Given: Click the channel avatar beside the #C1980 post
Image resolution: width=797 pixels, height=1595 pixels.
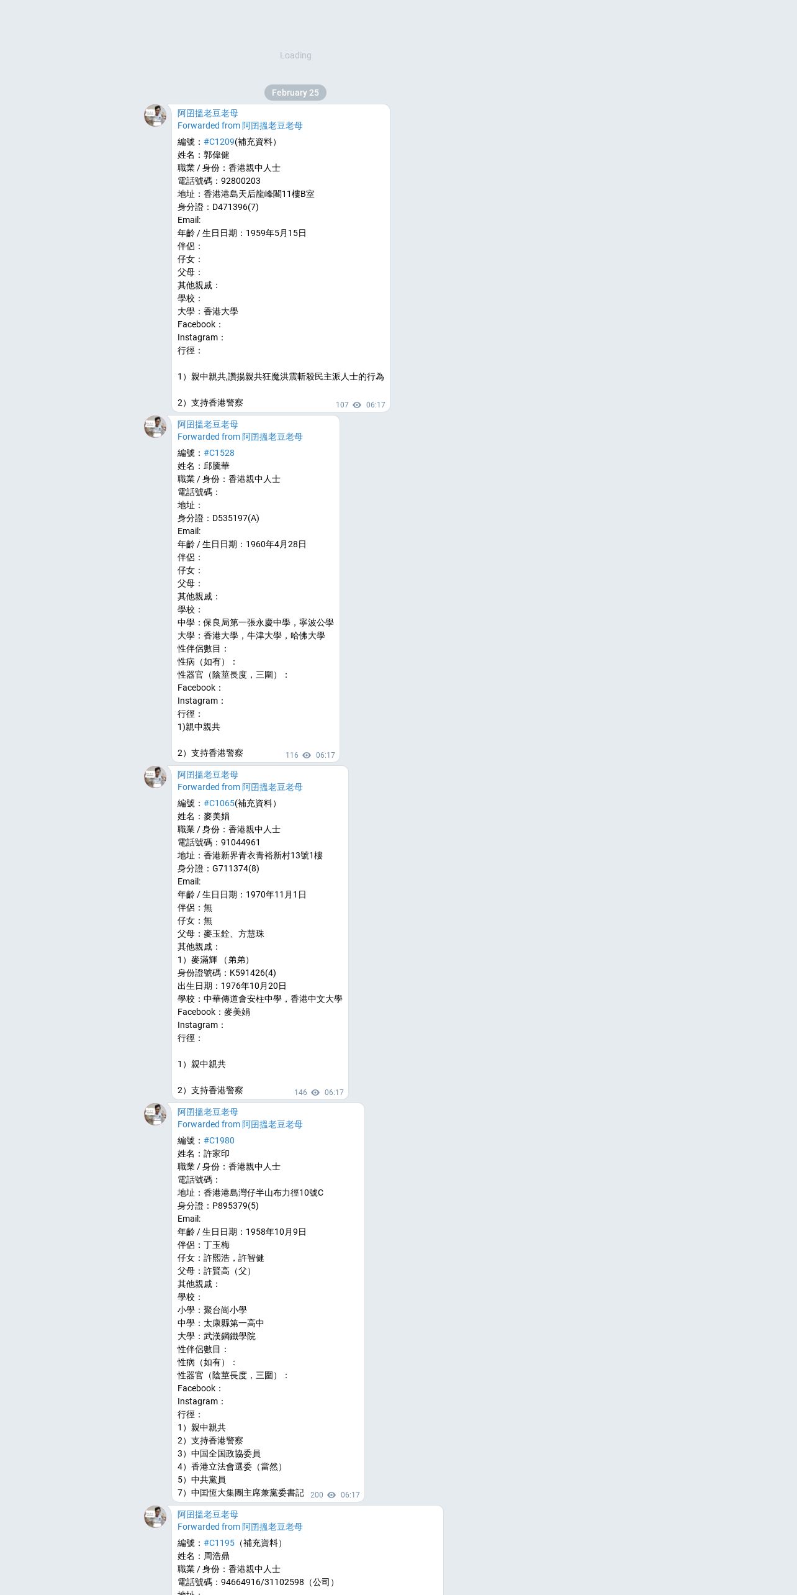Looking at the screenshot, I should tap(155, 1114).
